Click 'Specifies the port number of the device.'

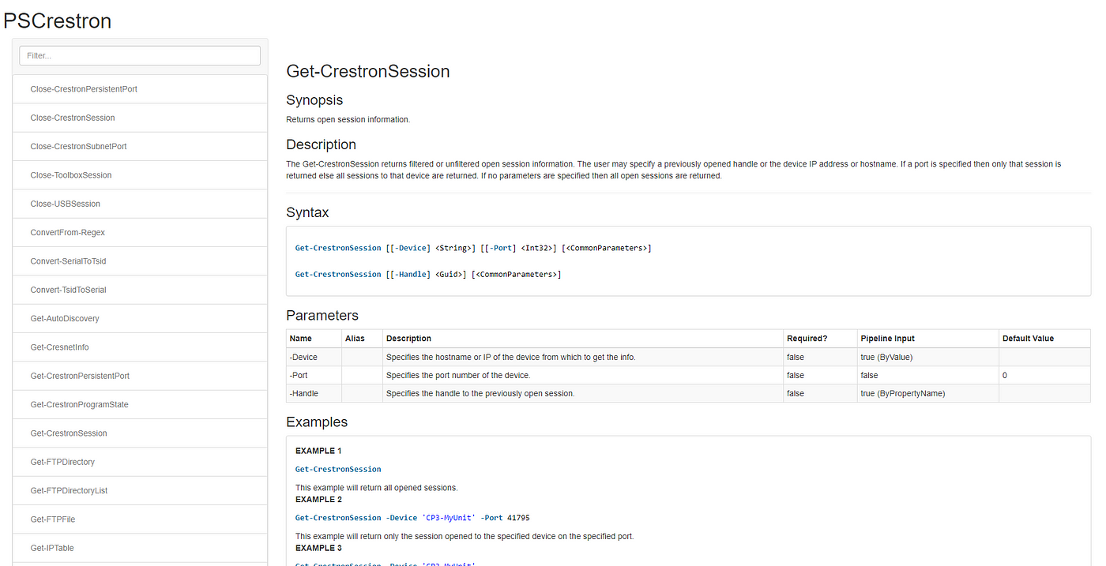(x=458, y=375)
